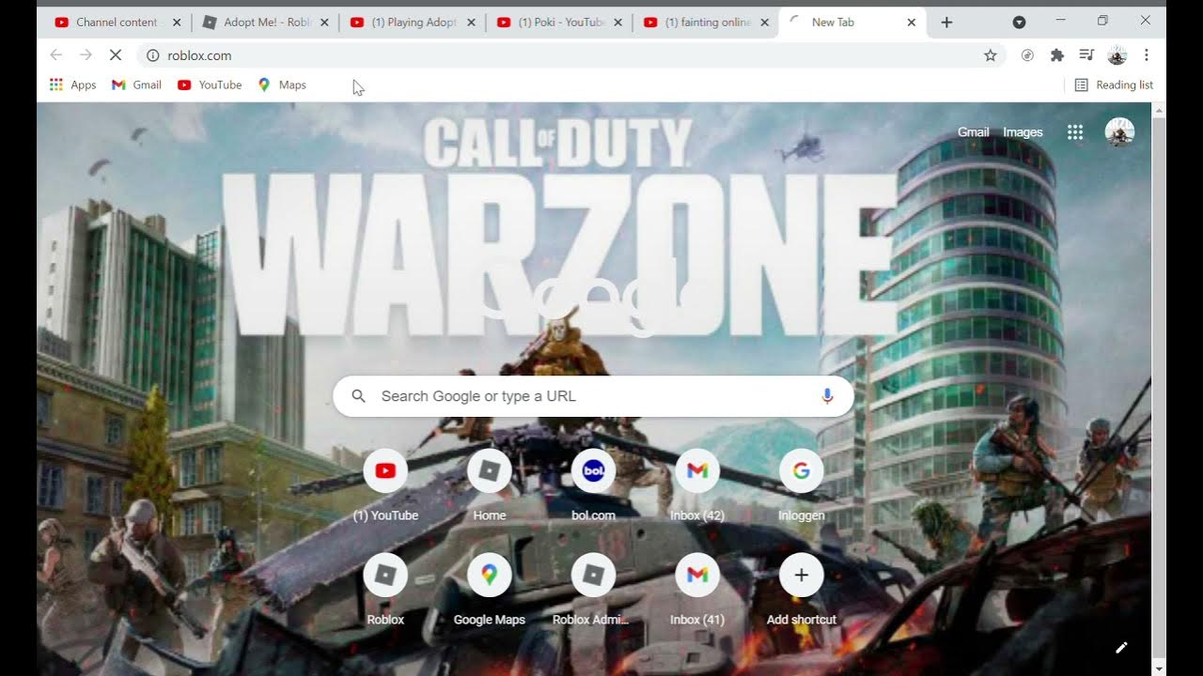The width and height of the screenshot is (1203, 676).
Task: Open the Gmail bookmark in bookmarks bar
Action: click(x=136, y=84)
